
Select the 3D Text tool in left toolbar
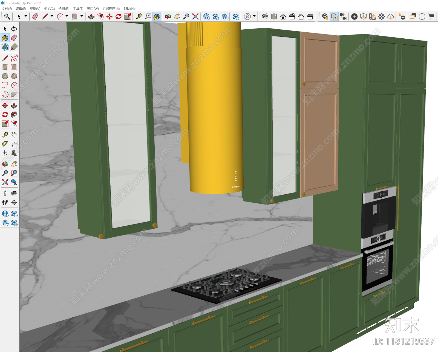14,153
